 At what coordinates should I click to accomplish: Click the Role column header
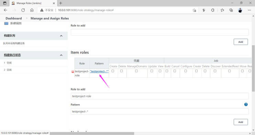[82, 63]
